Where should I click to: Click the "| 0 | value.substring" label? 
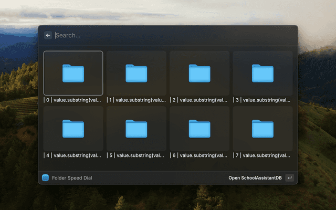73,100
